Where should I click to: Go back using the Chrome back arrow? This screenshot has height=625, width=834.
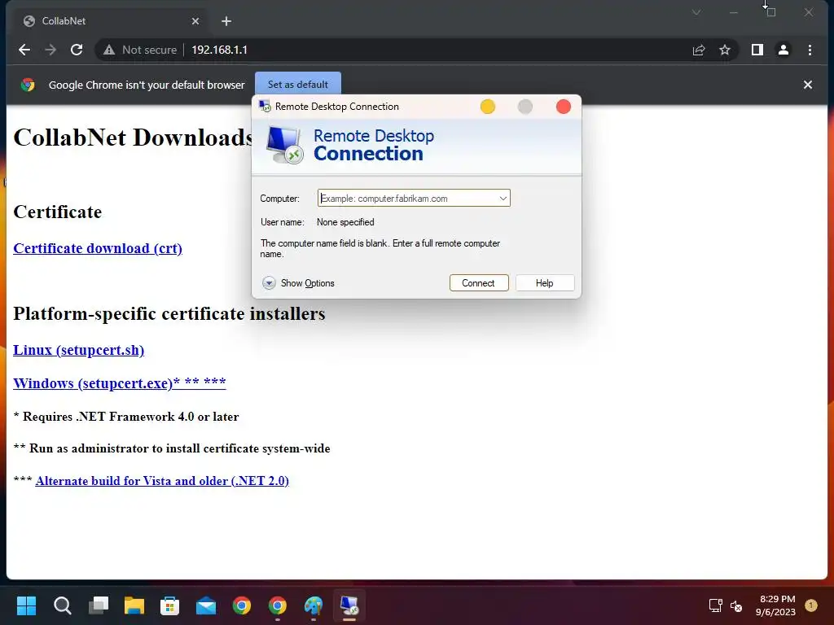(24, 50)
